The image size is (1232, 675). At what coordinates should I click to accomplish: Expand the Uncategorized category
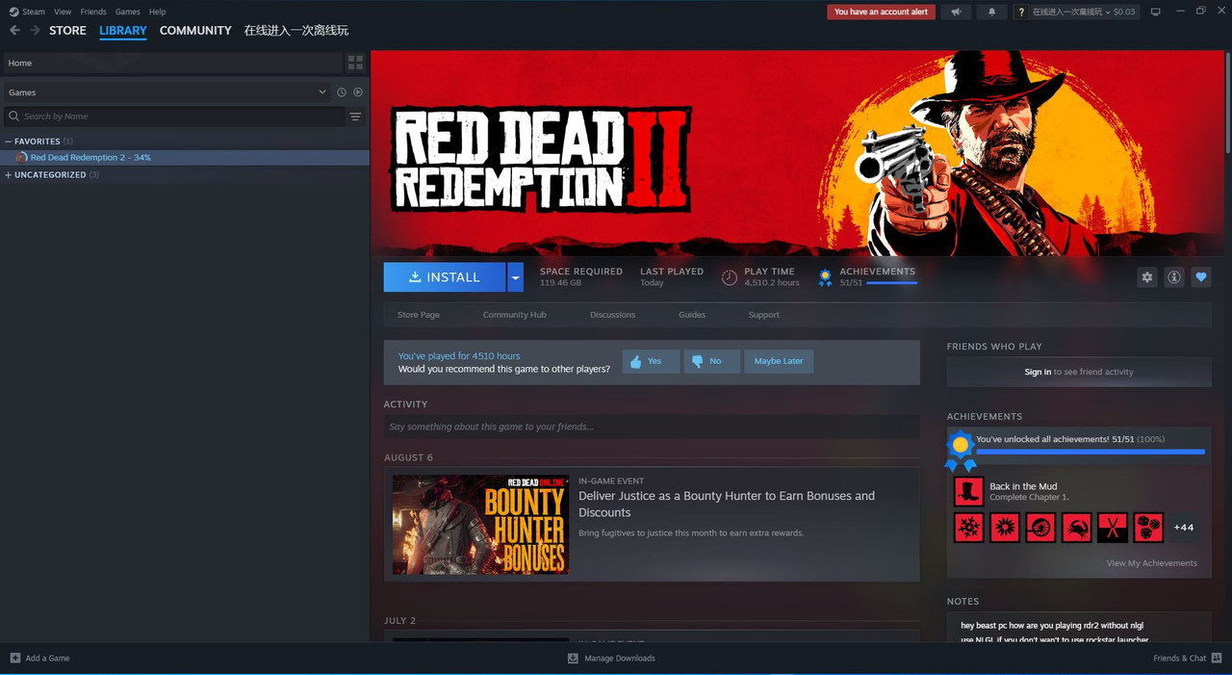(9, 175)
